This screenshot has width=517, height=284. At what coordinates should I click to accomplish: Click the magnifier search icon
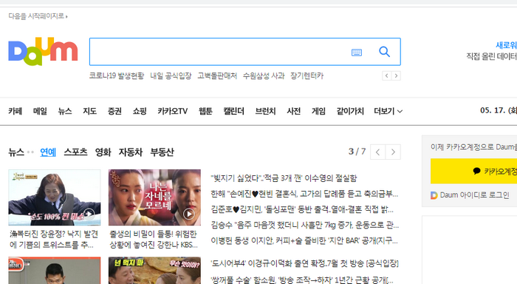pyautogui.click(x=385, y=52)
